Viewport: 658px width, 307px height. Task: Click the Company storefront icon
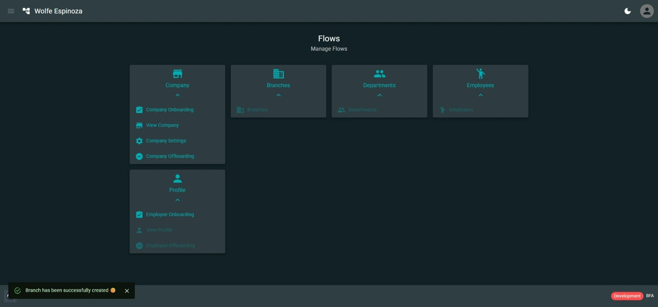point(177,74)
